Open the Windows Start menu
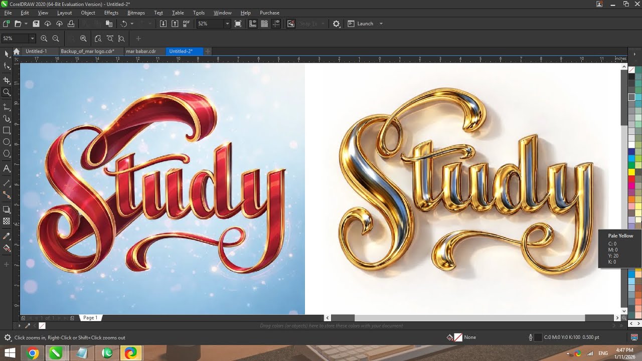The width and height of the screenshot is (642, 361). [10, 353]
